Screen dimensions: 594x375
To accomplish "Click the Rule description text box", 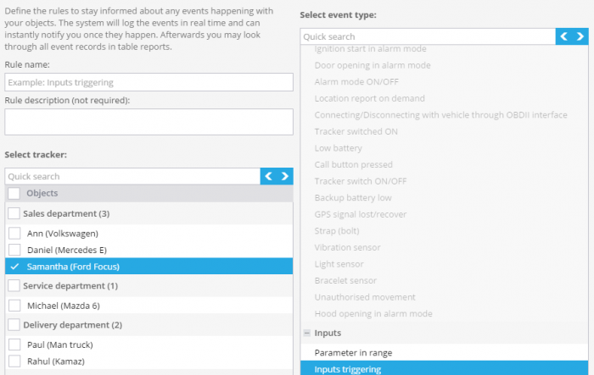I will [148, 122].
